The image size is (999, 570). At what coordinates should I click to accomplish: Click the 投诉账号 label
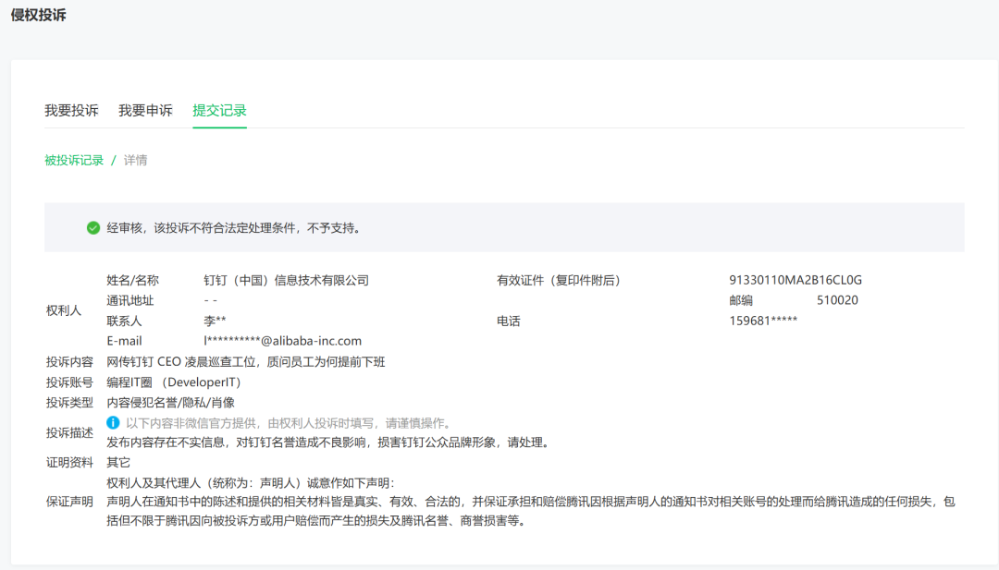pos(69,382)
